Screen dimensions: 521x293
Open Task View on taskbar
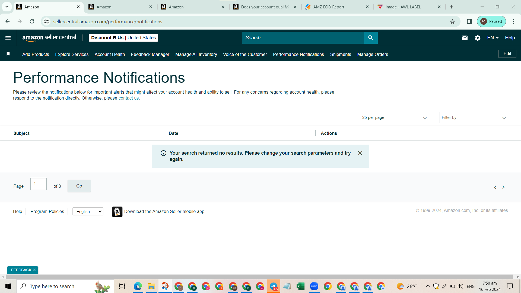[x=122, y=286]
